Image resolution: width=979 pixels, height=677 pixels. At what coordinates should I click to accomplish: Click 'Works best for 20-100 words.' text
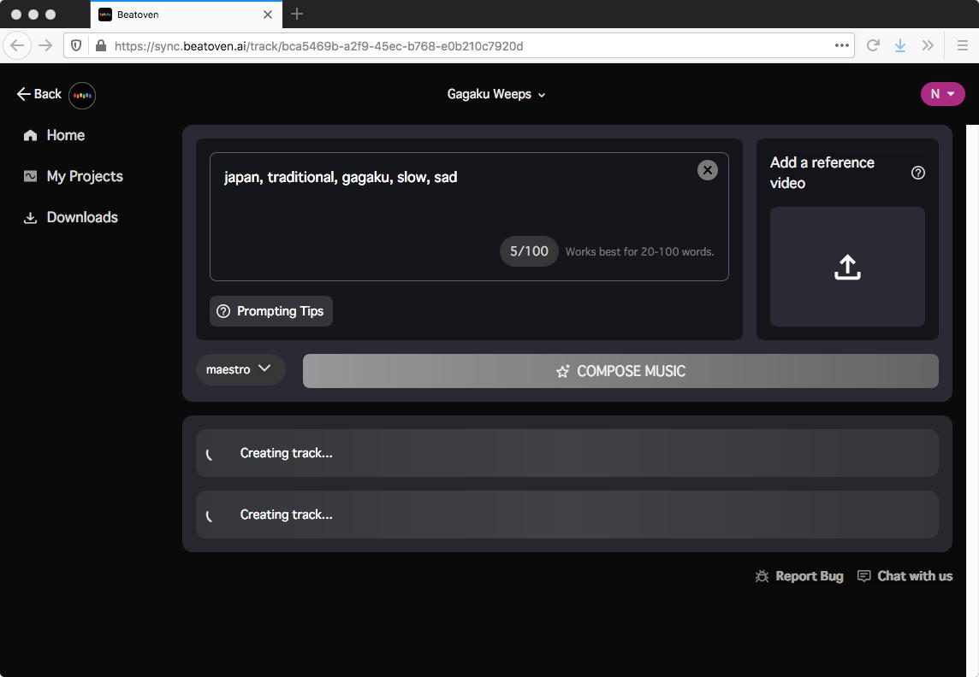[x=639, y=252]
